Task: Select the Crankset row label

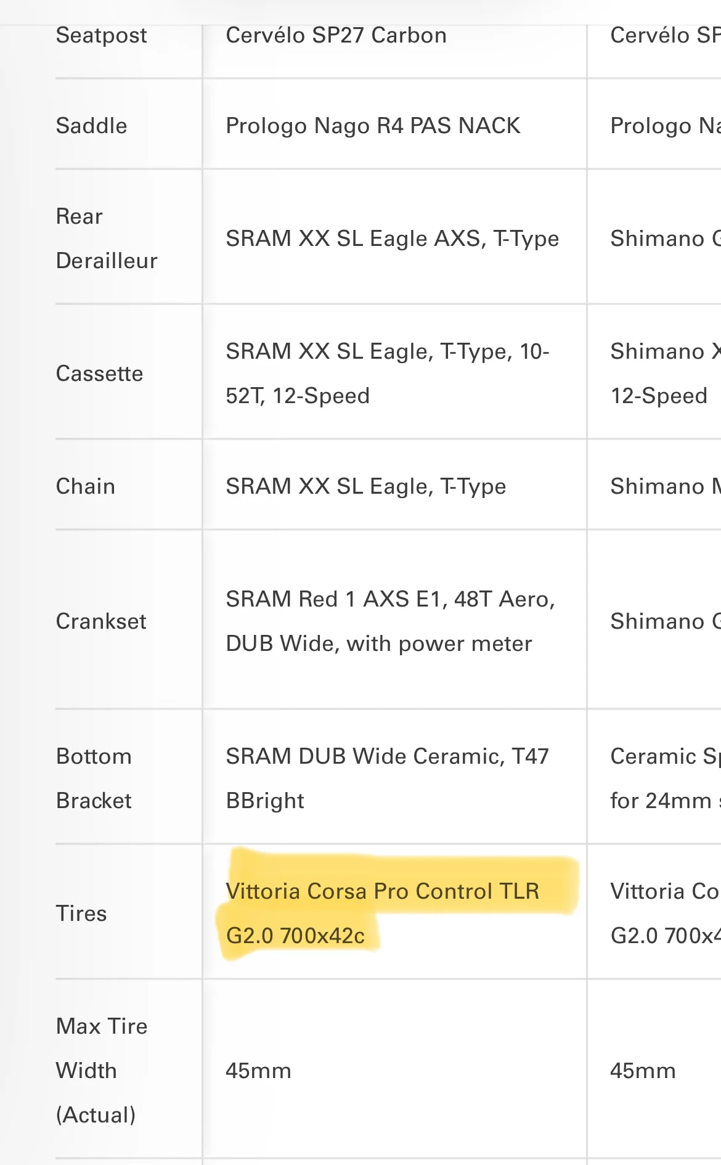Action: [101, 621]
